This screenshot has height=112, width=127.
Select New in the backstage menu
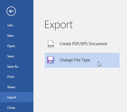11,36
